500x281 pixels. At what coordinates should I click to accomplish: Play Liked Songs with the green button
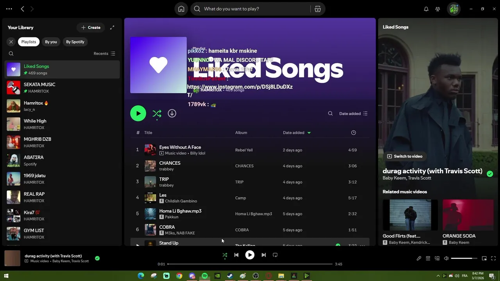[x=138, y=113]
